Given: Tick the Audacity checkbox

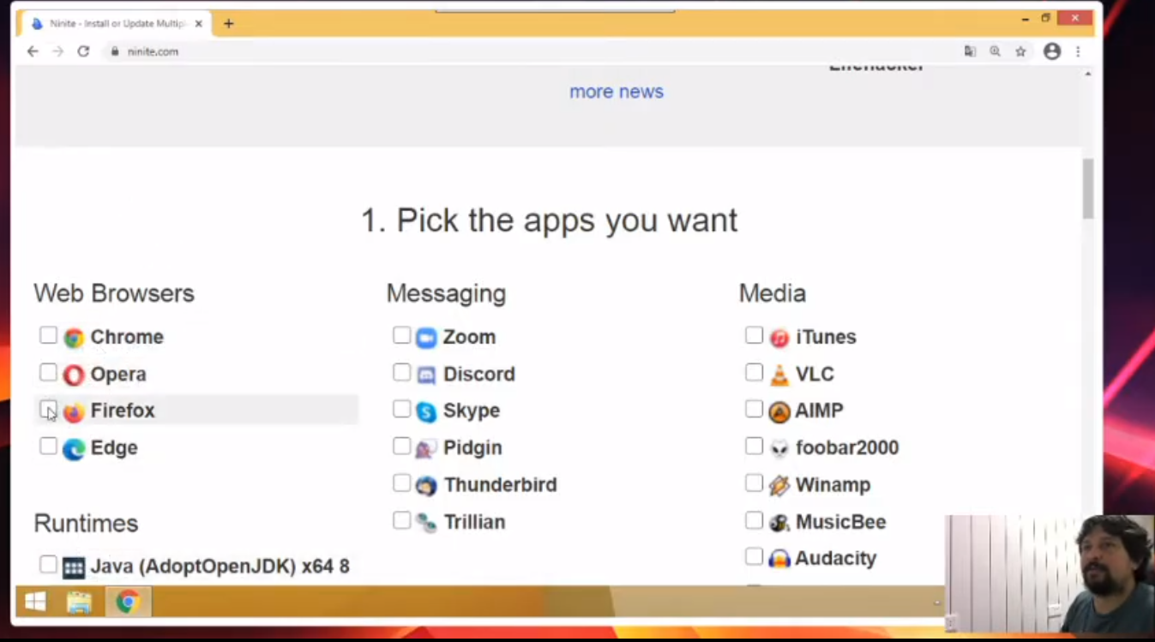Looking at the screenshot, I should click(x=754, y=556).
